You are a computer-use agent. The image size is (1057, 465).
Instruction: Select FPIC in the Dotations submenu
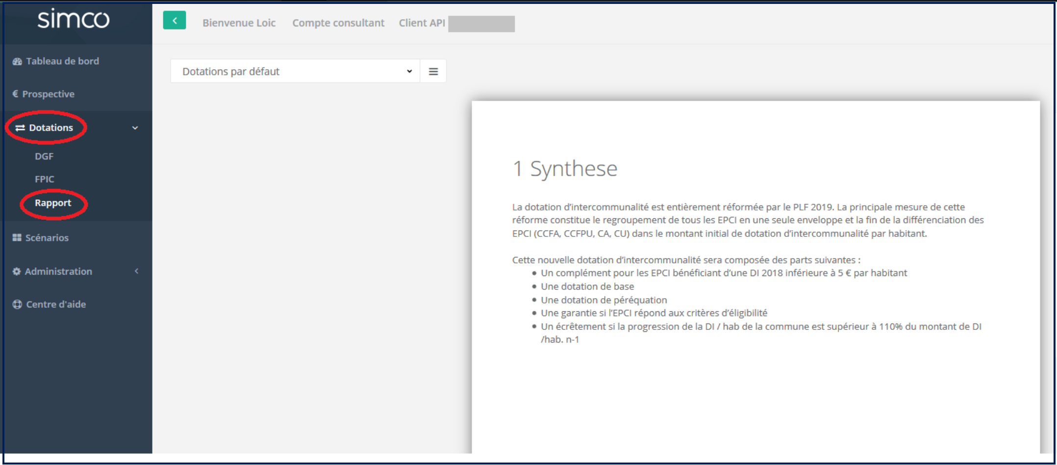click(x=45, y=180)
